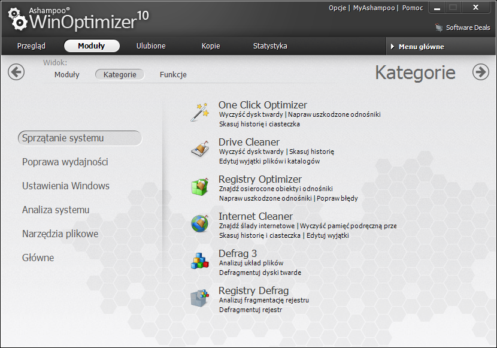Image resolution: width=497 pixels, height=348 pixels.
Task: Launch Registry Optimizer via its green cube icon
Action: 199,186
